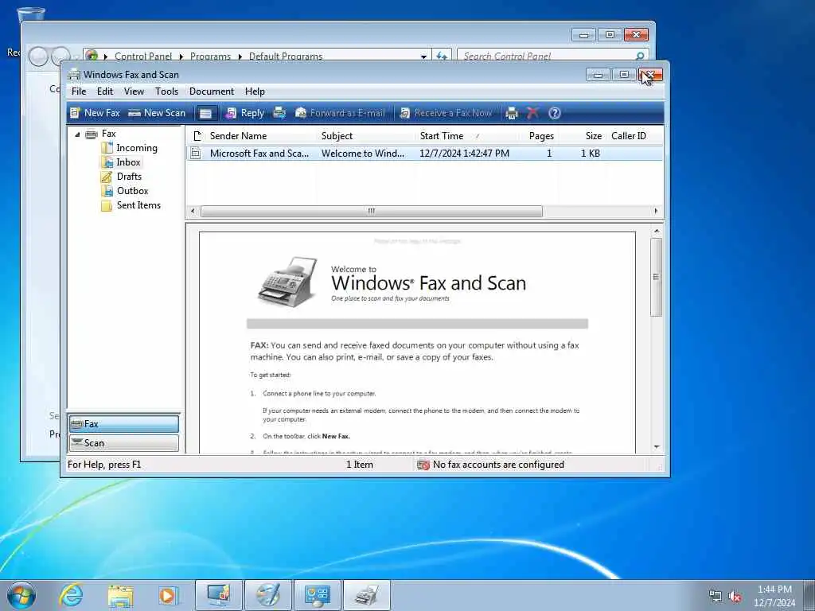This screenshot has height=611, width=815.
Task: Sort by Size column header
Action: 583,136
